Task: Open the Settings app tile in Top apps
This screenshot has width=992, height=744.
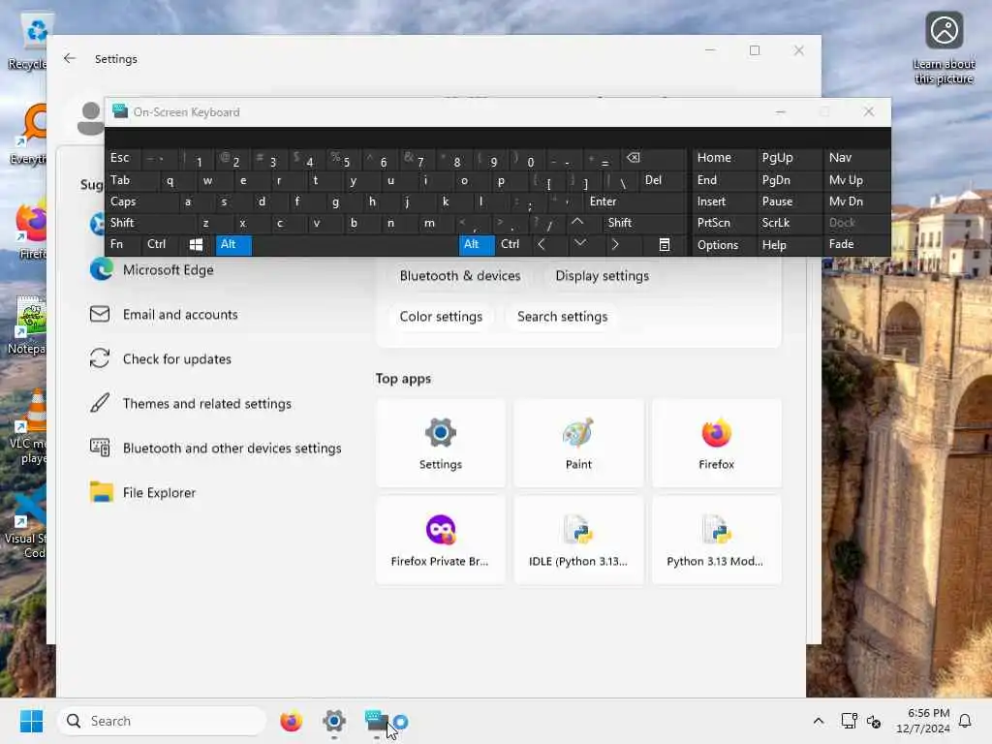Action: (x=441, y=443)
